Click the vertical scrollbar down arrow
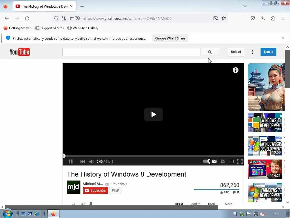The image size is (290, 218). [x=287, y=202]
